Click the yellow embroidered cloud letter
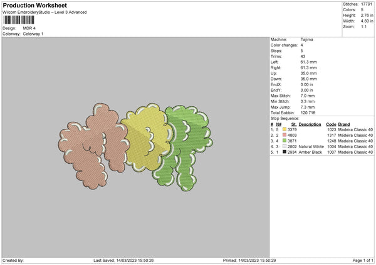The image size is (376, 265). click(x=147, y=137)
